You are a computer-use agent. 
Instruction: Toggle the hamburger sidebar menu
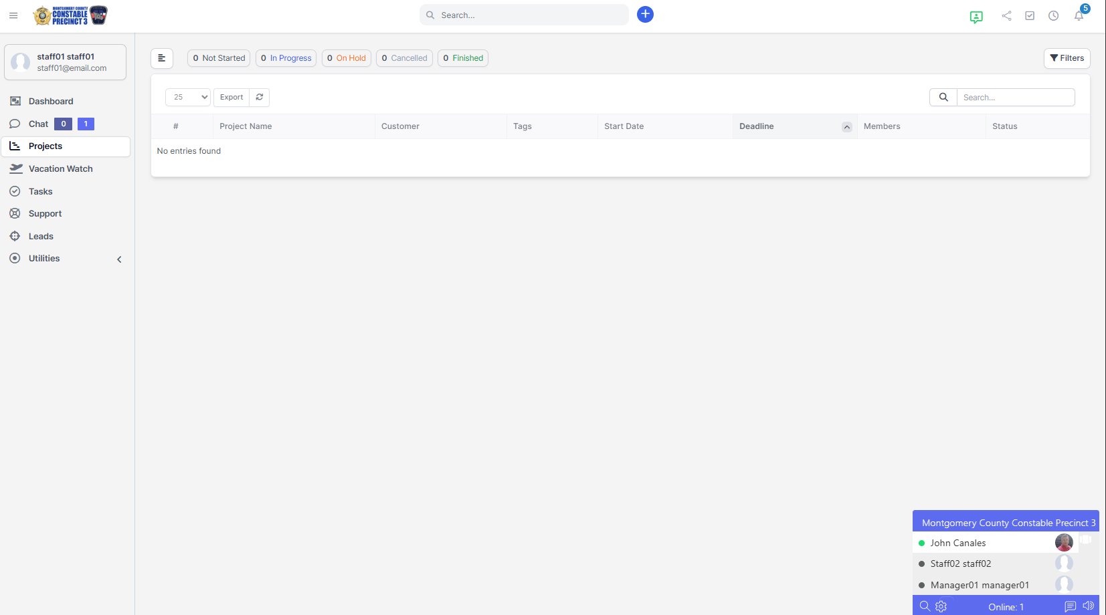pos(13,15)
